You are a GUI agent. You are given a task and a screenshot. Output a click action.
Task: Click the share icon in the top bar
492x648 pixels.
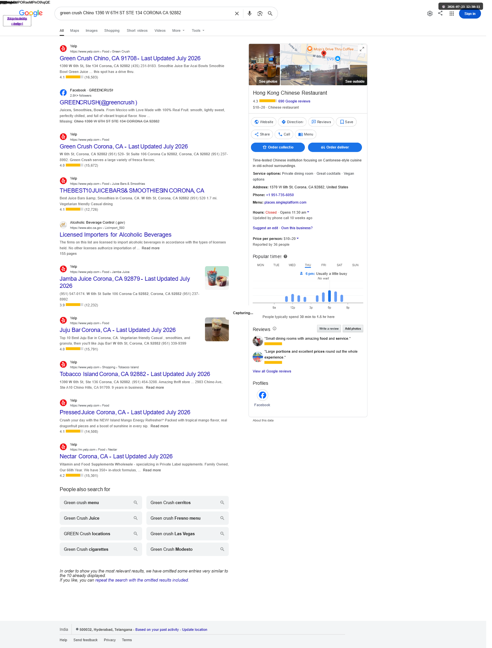tap(440, 13)
